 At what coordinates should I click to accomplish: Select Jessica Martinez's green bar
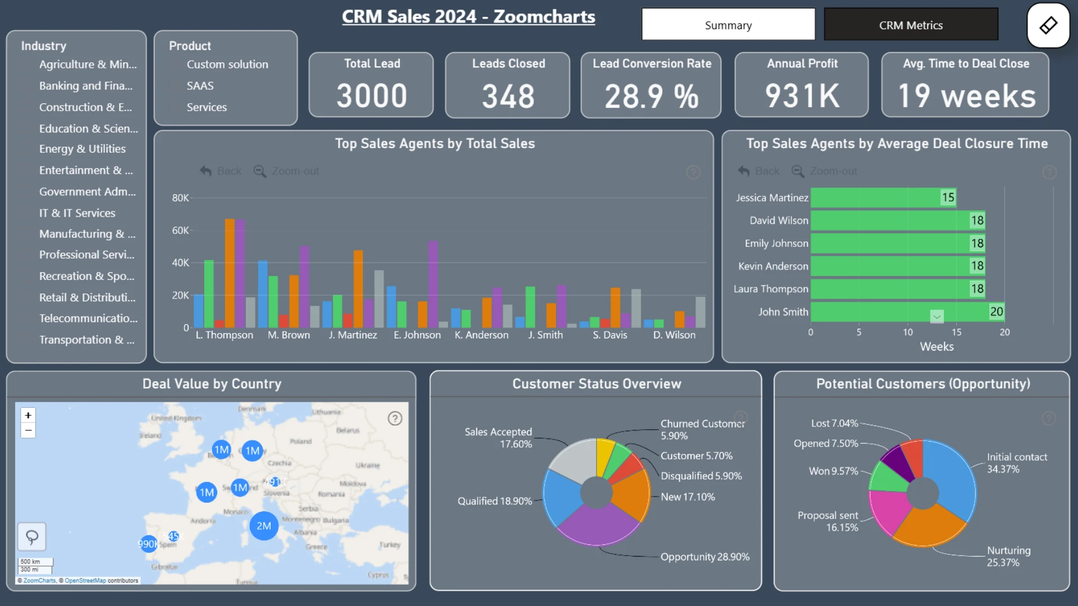[x=883, y=198]
